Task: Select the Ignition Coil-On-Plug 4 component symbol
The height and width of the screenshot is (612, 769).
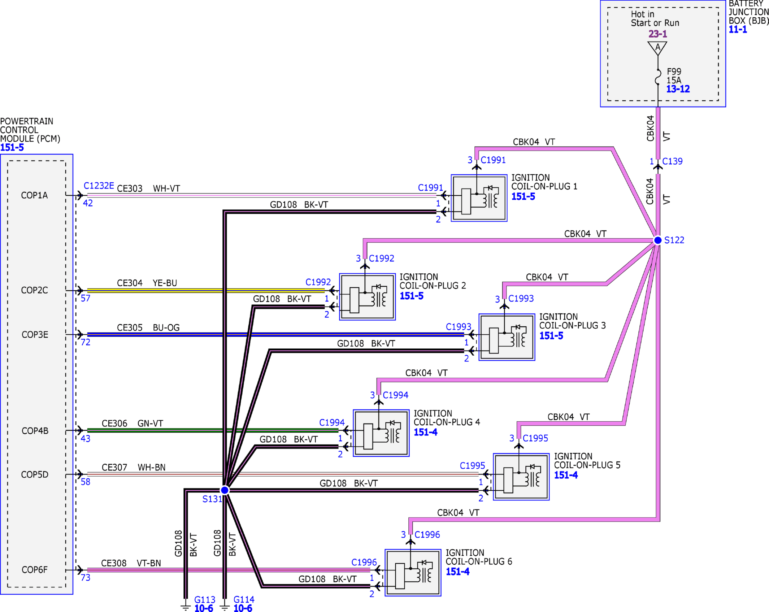Action: [x=381, y=433]
